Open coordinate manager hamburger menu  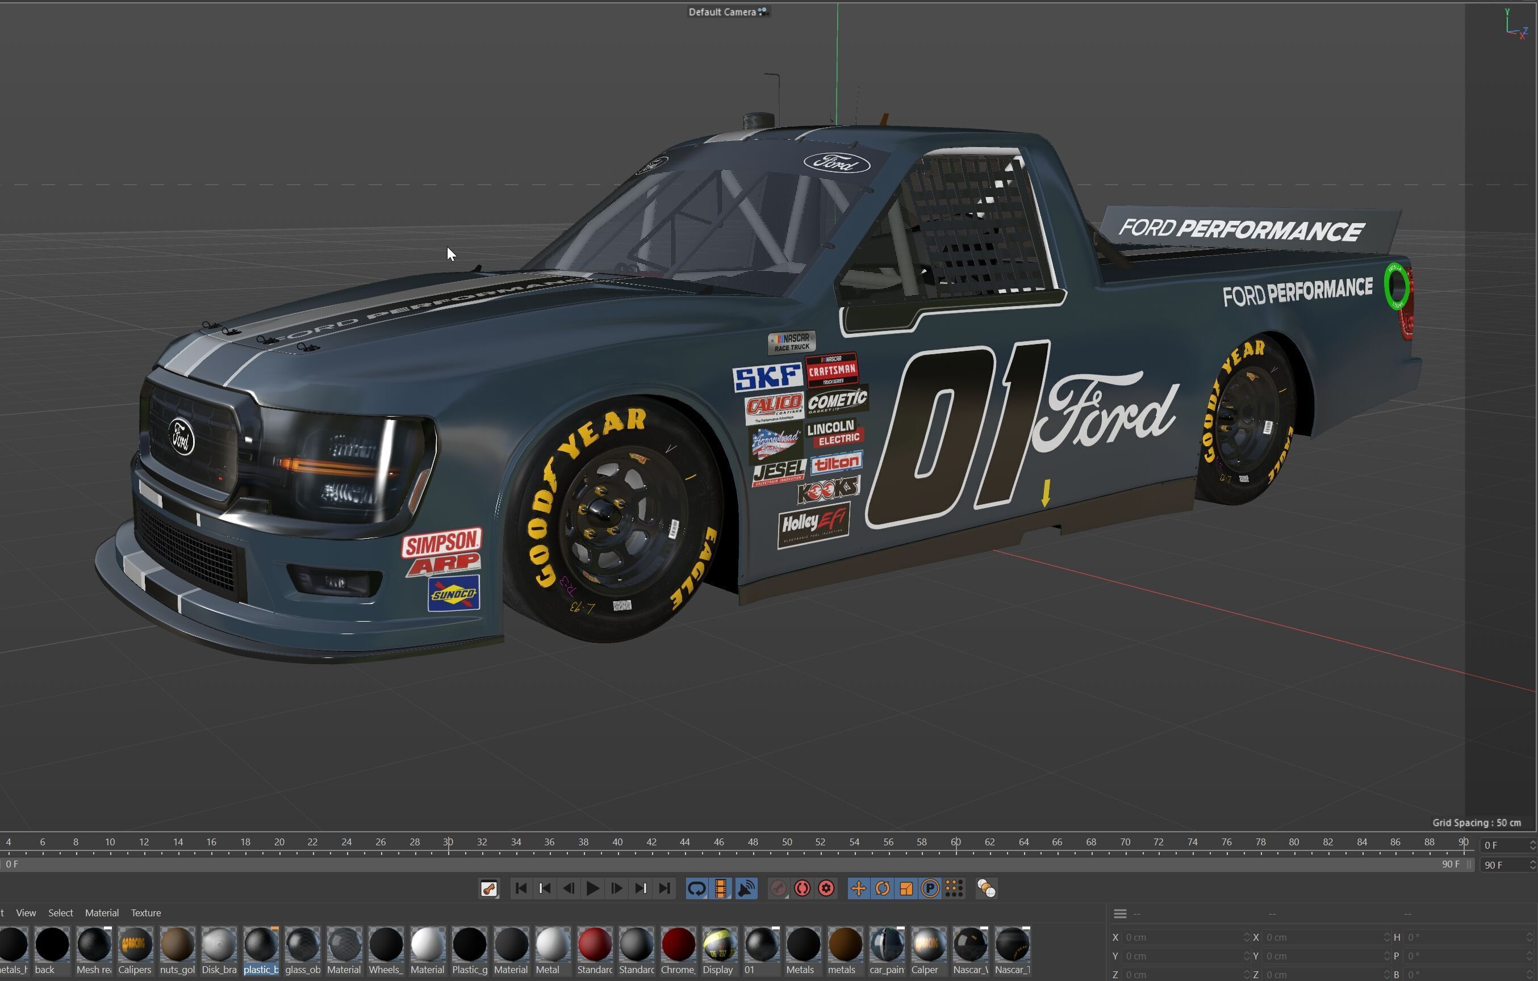pyautogui.click(x=1119, y=913)
